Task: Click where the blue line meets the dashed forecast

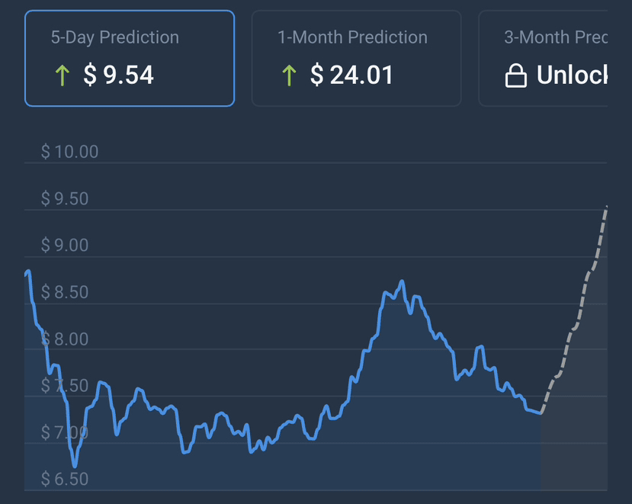Action: click(541, 413)
